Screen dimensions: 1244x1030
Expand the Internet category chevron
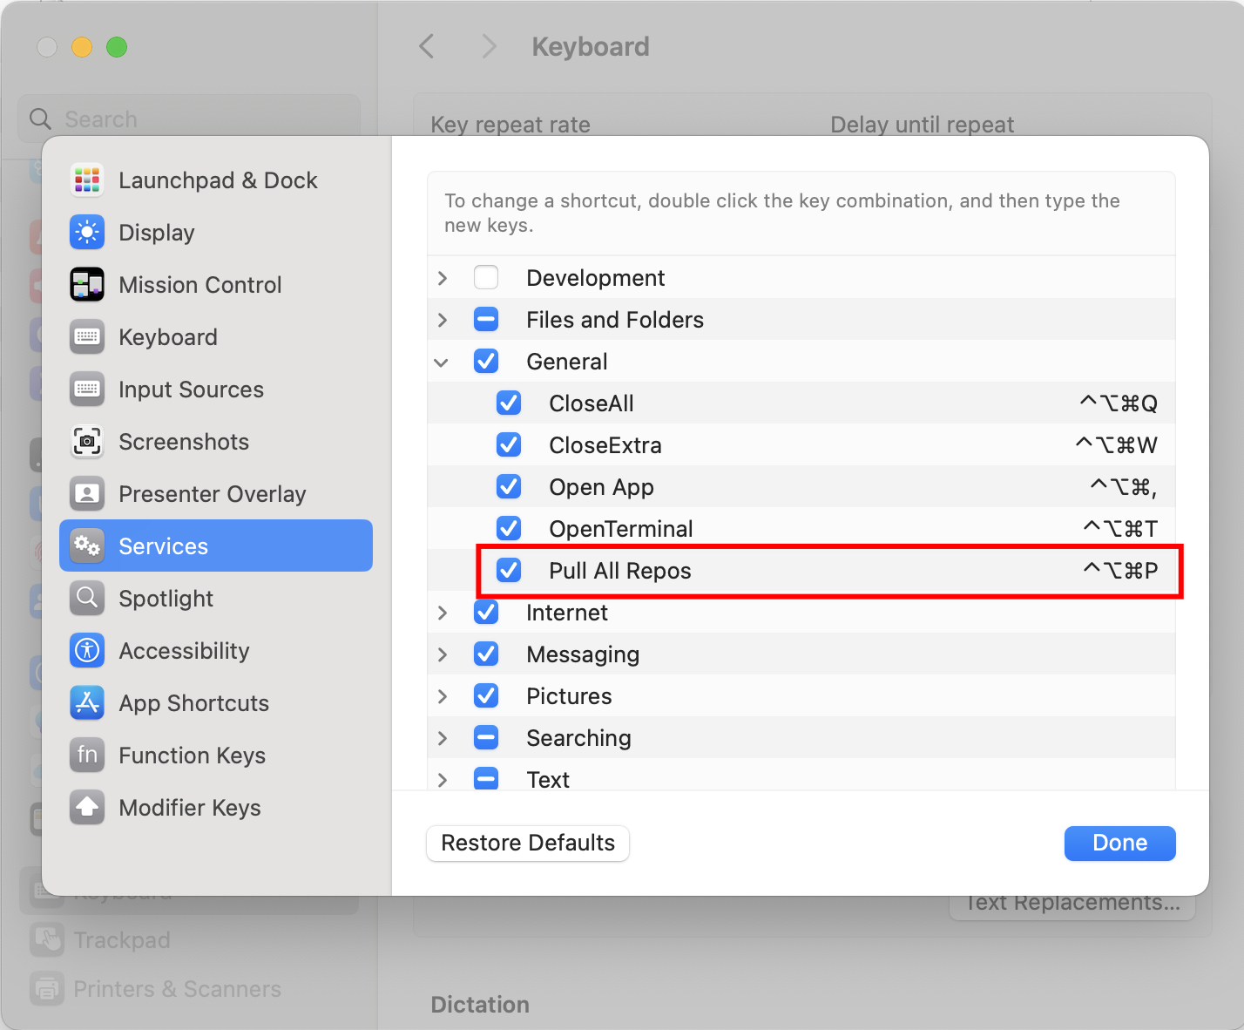coord(443,613)
